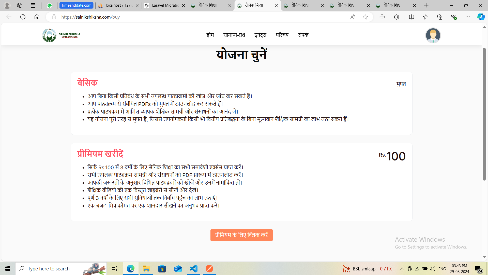
Task: View site information lock icon
Action: tap(54, 17)
